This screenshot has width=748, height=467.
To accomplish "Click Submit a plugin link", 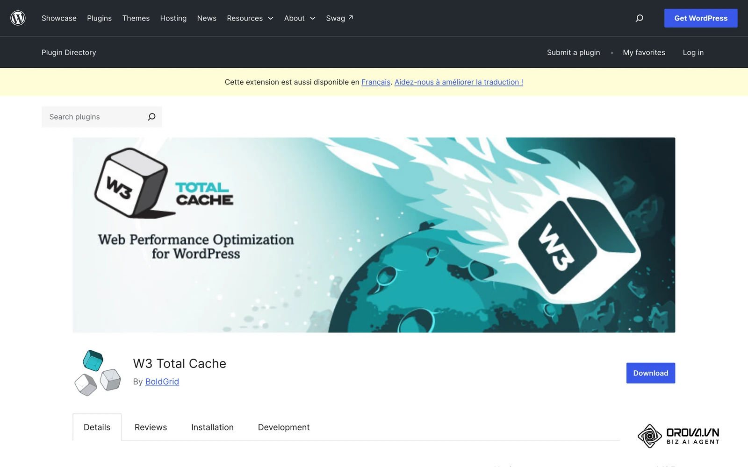I will pyautogui.click(x=573, y=52).
